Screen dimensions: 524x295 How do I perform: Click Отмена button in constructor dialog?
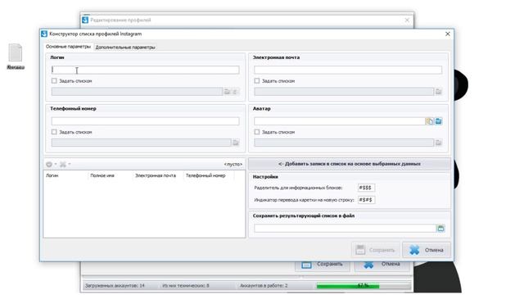[x=427, y=250]
